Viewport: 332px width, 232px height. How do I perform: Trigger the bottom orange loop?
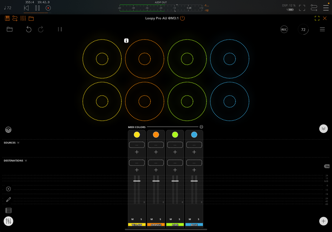point(145,101)
